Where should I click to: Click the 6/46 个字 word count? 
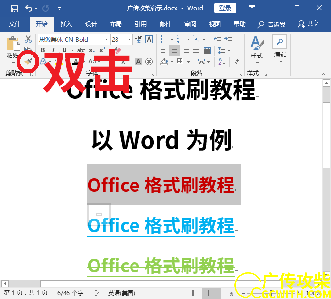tap(70, 293)
